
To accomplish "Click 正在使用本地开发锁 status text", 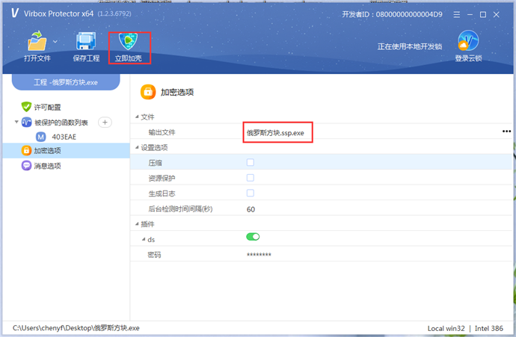I will point(409,46).
